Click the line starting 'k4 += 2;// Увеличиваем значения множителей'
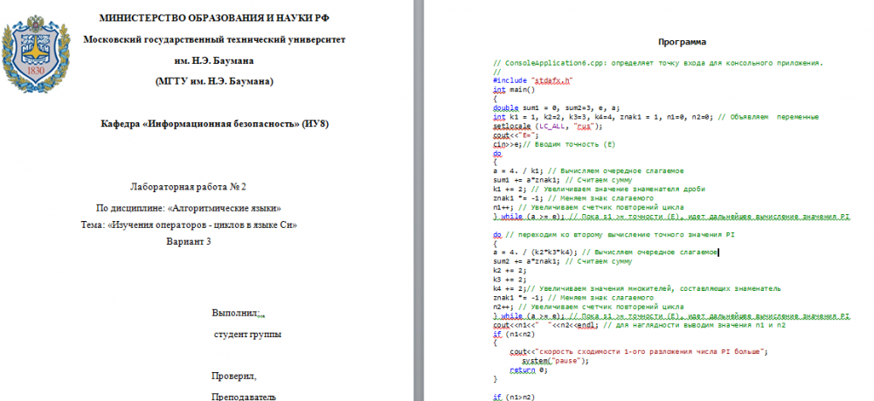874x401 pixels. point(636,288)
